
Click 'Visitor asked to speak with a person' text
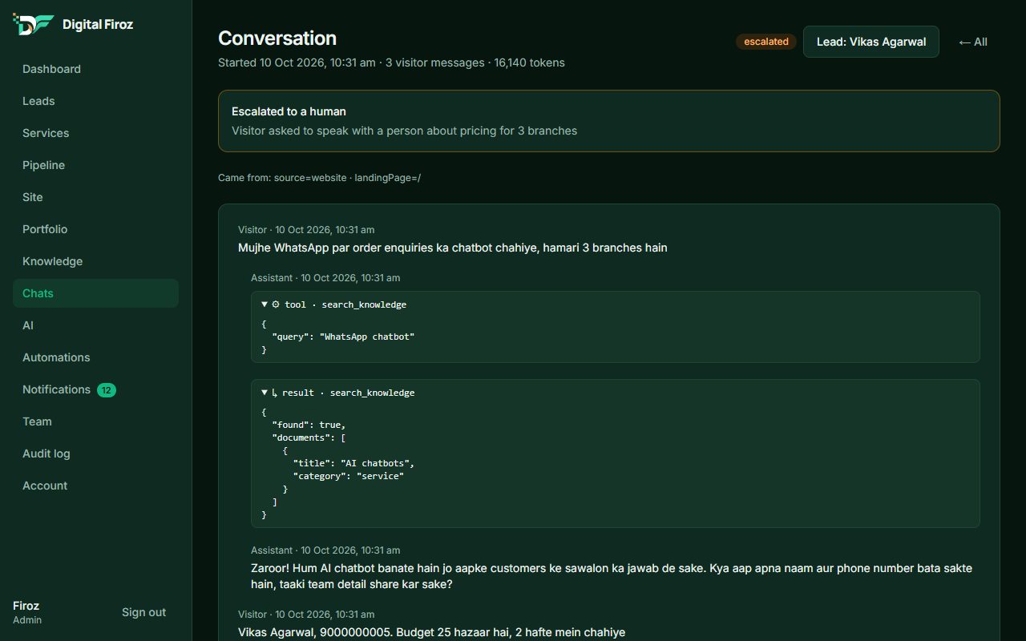tap(404, 131)
